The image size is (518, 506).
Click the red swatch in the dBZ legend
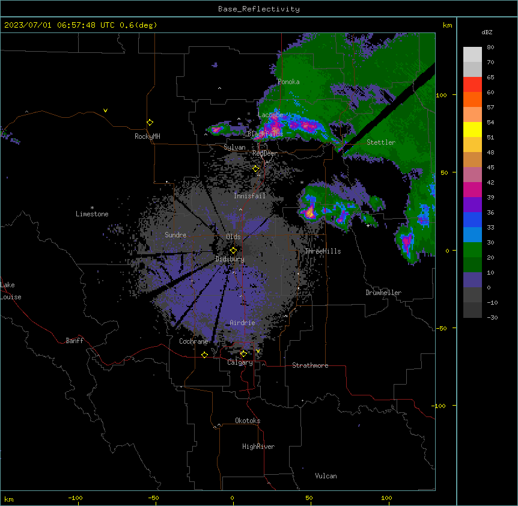(472, 85)
